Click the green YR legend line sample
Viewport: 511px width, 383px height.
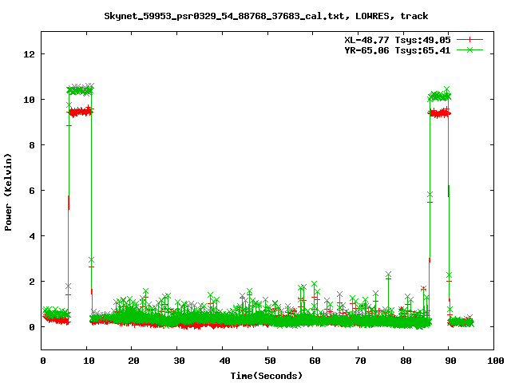(469, 49)
